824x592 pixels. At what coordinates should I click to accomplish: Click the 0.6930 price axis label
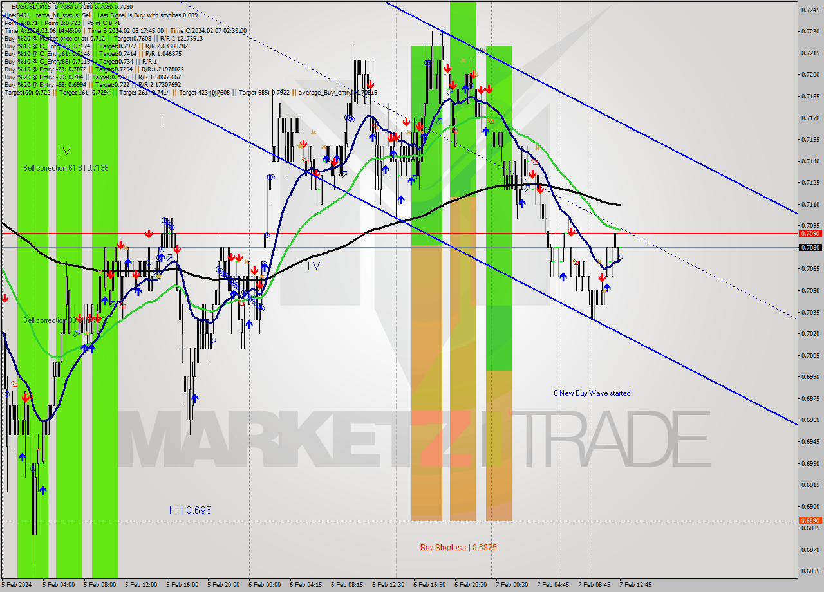(810, 463)
